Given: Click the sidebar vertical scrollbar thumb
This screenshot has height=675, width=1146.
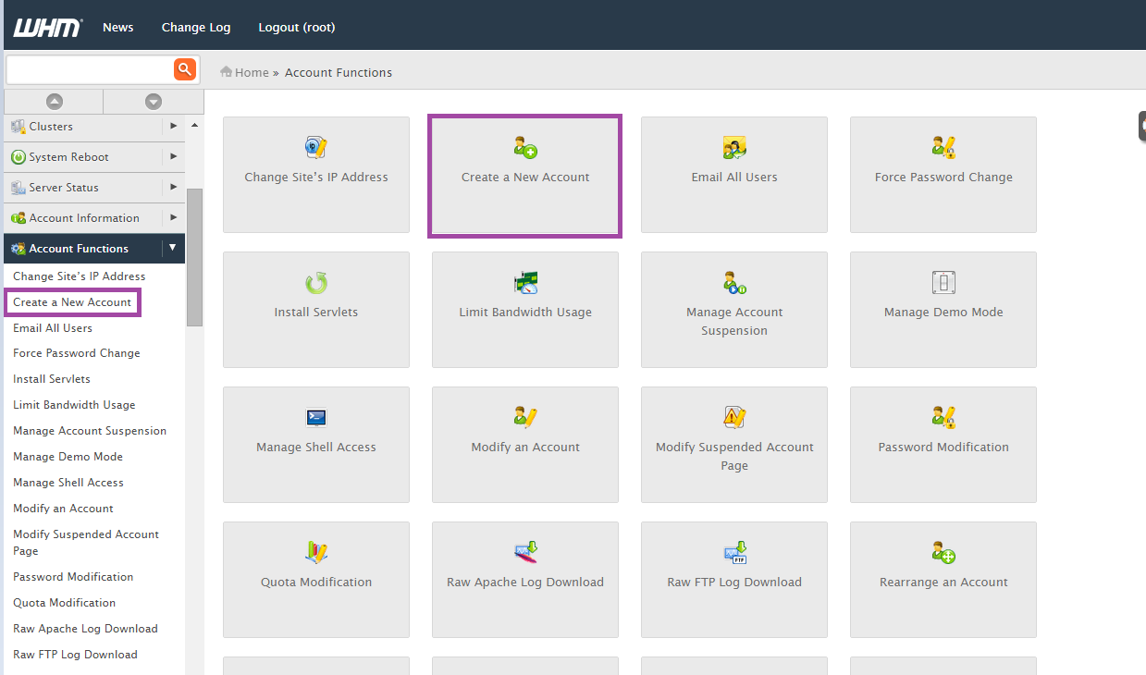Looking at the screenshot, I should pos(194,257).
